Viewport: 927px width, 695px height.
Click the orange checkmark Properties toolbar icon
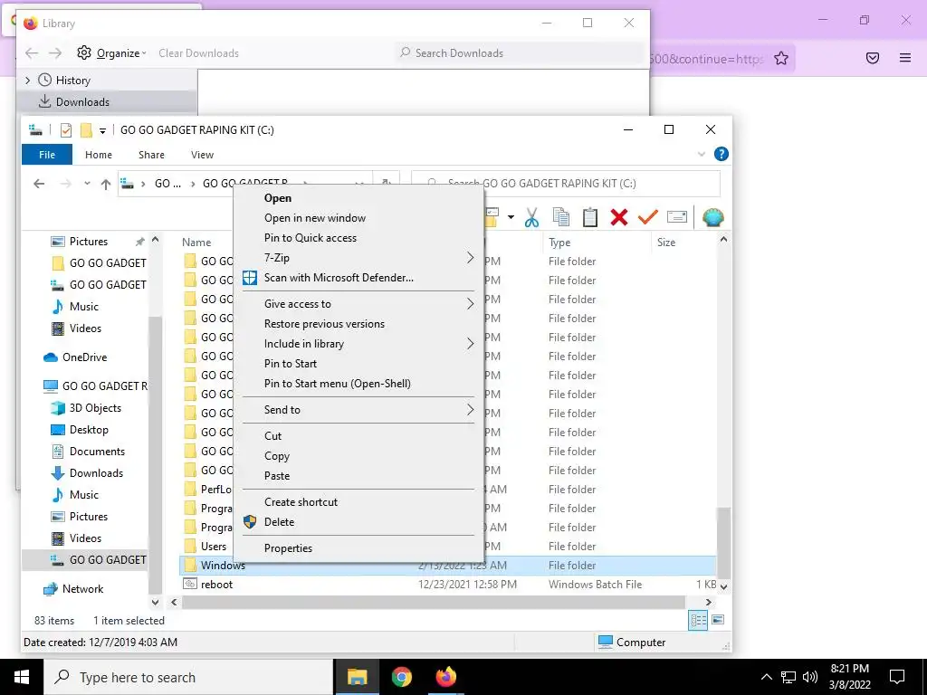point(648,217)
